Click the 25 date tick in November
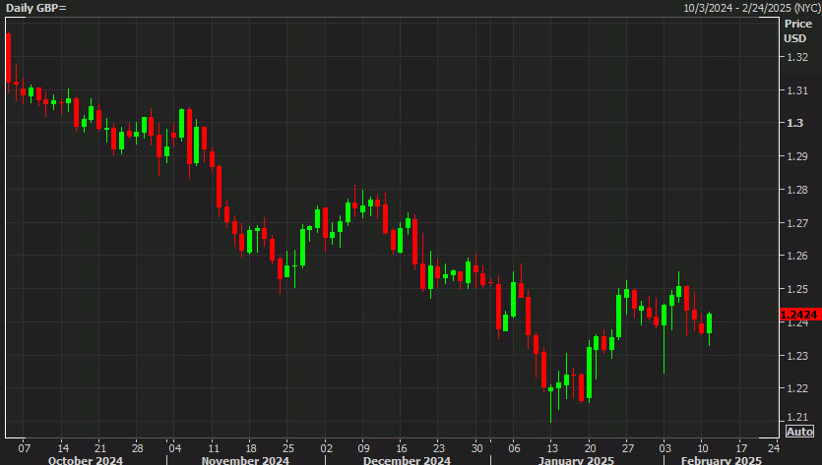The width and height of the screenshot is (822, 465). pyautogui.click(x=288, y=448)
